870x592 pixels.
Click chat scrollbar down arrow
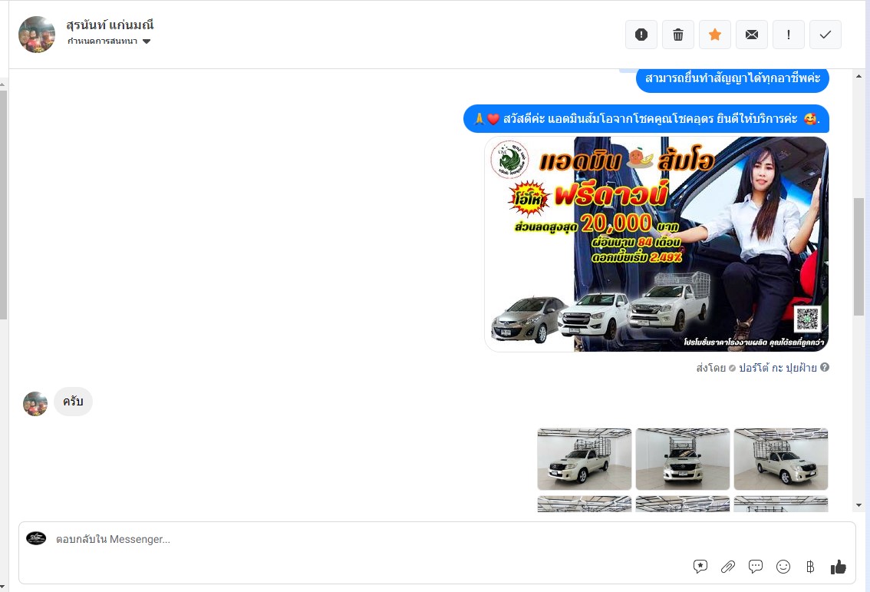pos(859,505)
